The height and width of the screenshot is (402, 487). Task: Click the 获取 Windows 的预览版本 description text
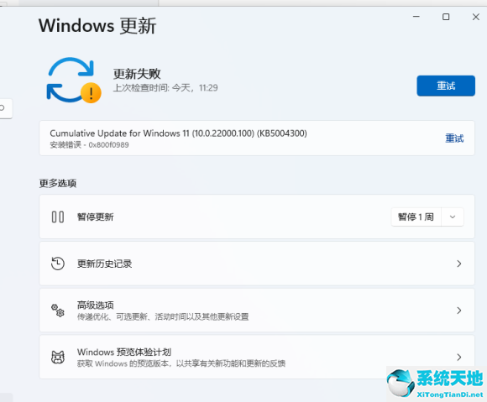pos(181,363)
